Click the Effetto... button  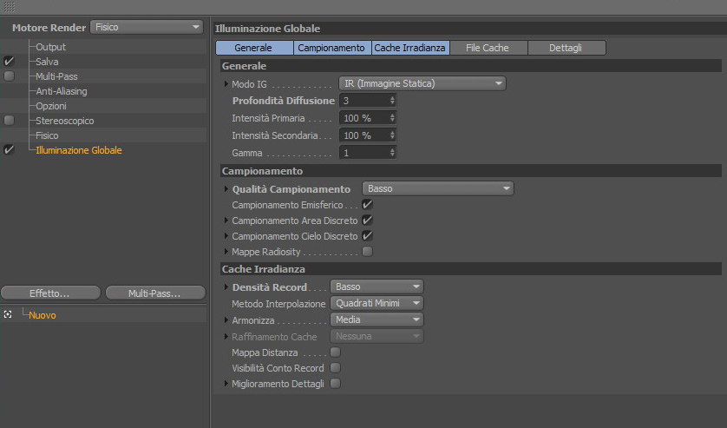tap(49, 293)
